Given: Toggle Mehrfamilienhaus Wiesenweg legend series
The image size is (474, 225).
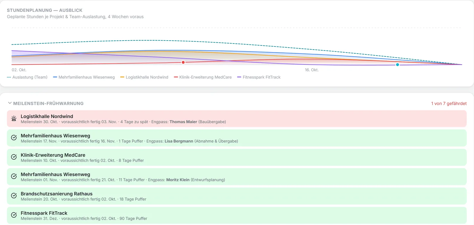Looking at the screenshot, I should pos(84,77).
